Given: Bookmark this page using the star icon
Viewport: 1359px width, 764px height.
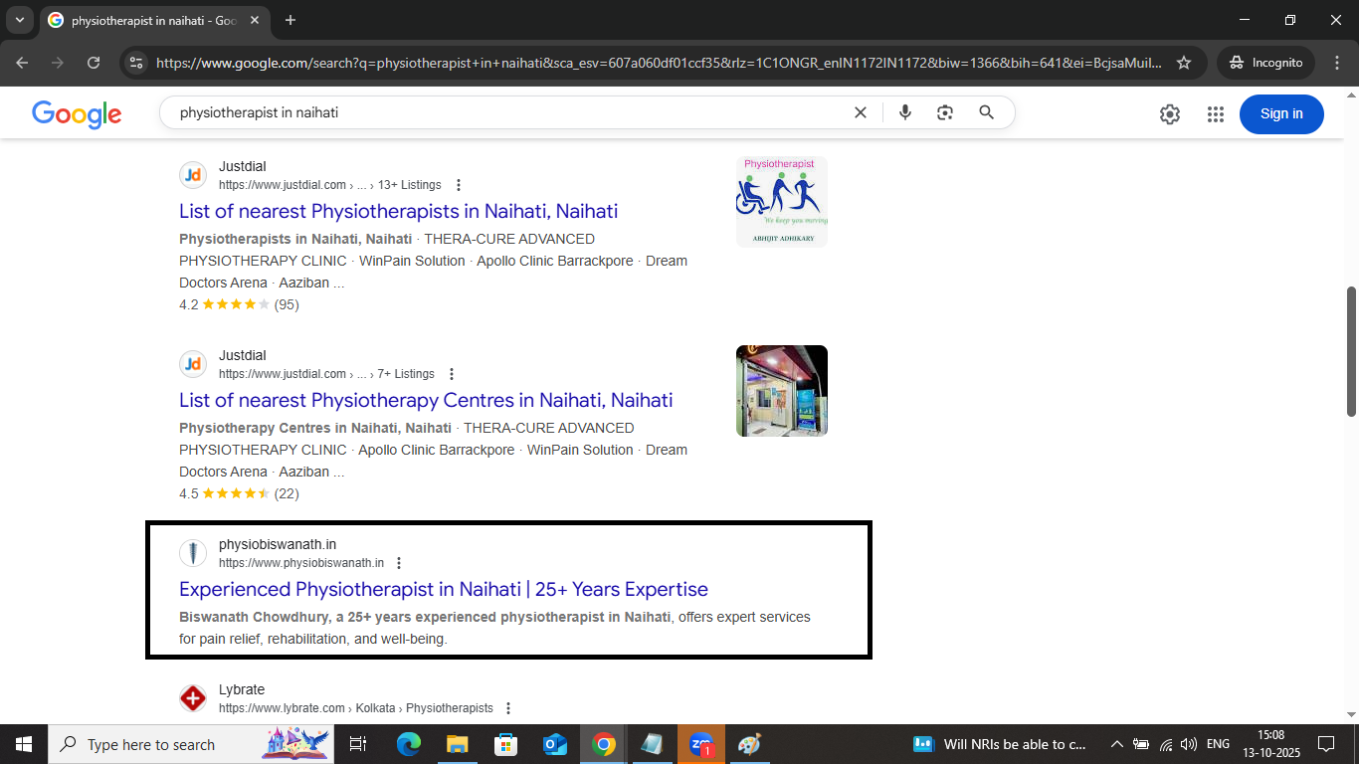Looking at the screenshot, I should [x=1184, y=62].
